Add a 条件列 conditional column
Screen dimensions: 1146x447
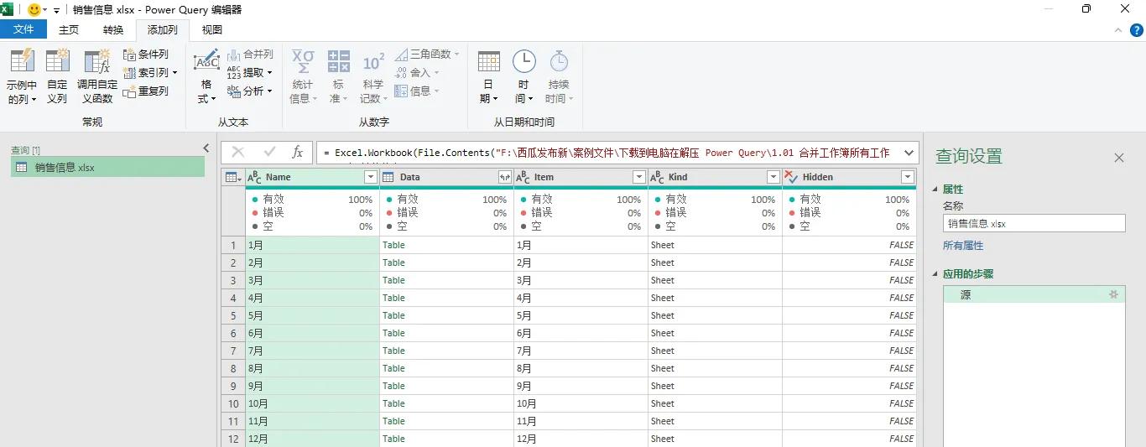[x=145, y=55]
